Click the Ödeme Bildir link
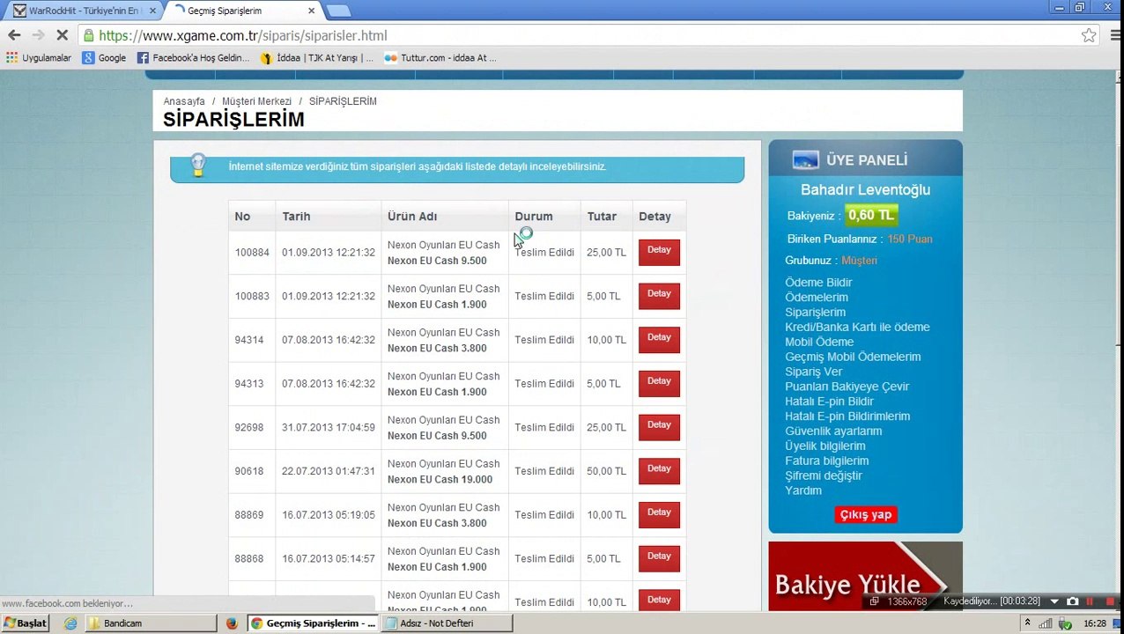This screenshot has width=1124, height=634. click(x=818, y=283)
